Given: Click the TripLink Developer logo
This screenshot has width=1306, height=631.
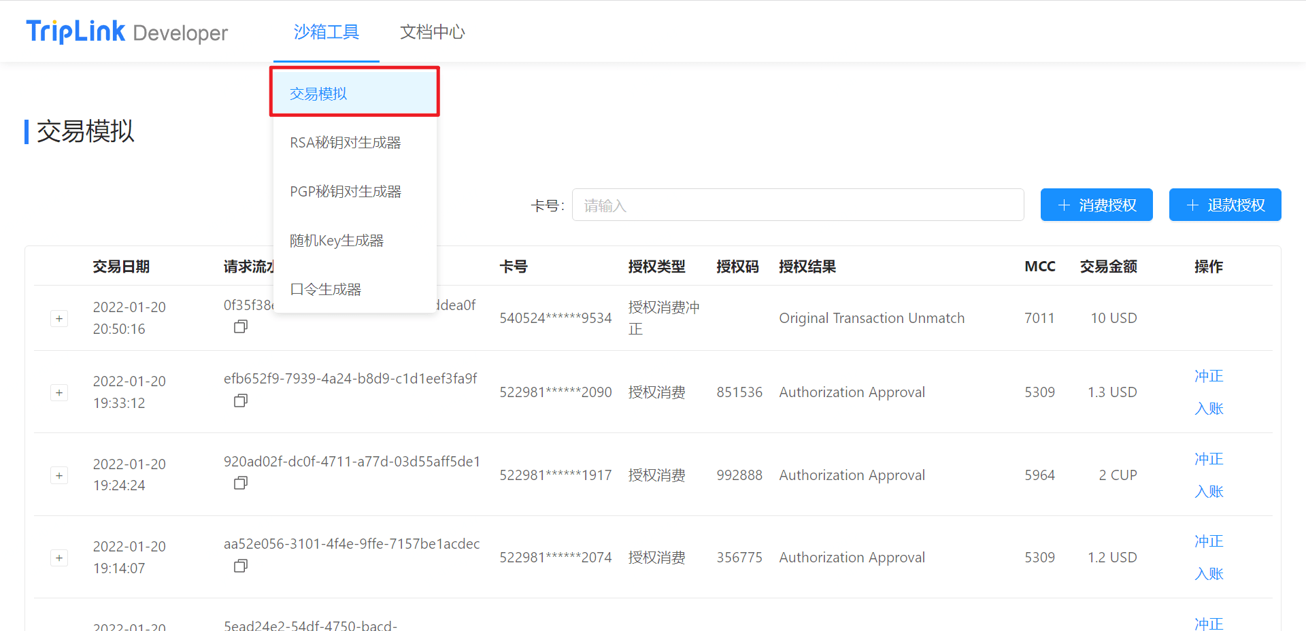Looking at the screenshot, I should [x=127, y=32].
